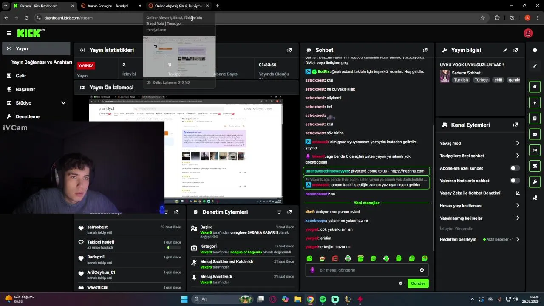
Task: Open Hedefleri belirleyin chevron
Action: [518, 239]
